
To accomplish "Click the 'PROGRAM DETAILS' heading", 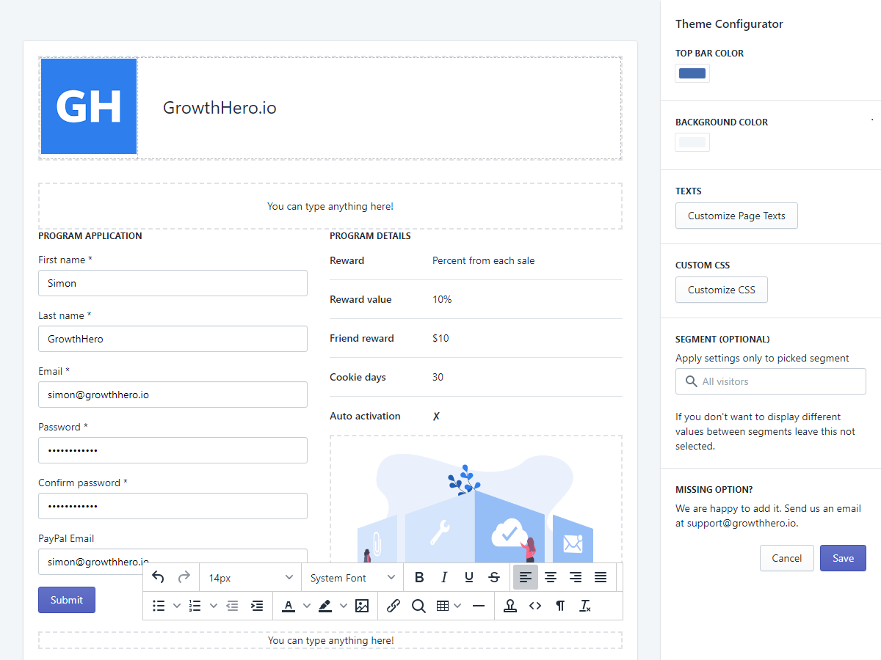I will click(370, 236).
